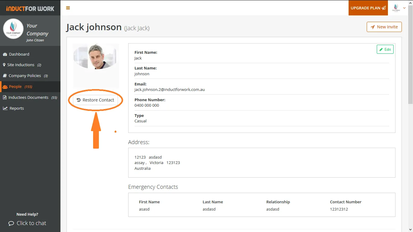Image resolution: width=413 pixels, height=232 pixels.
Task: Click the Inductforwork logo
Action: click(30, 8)
